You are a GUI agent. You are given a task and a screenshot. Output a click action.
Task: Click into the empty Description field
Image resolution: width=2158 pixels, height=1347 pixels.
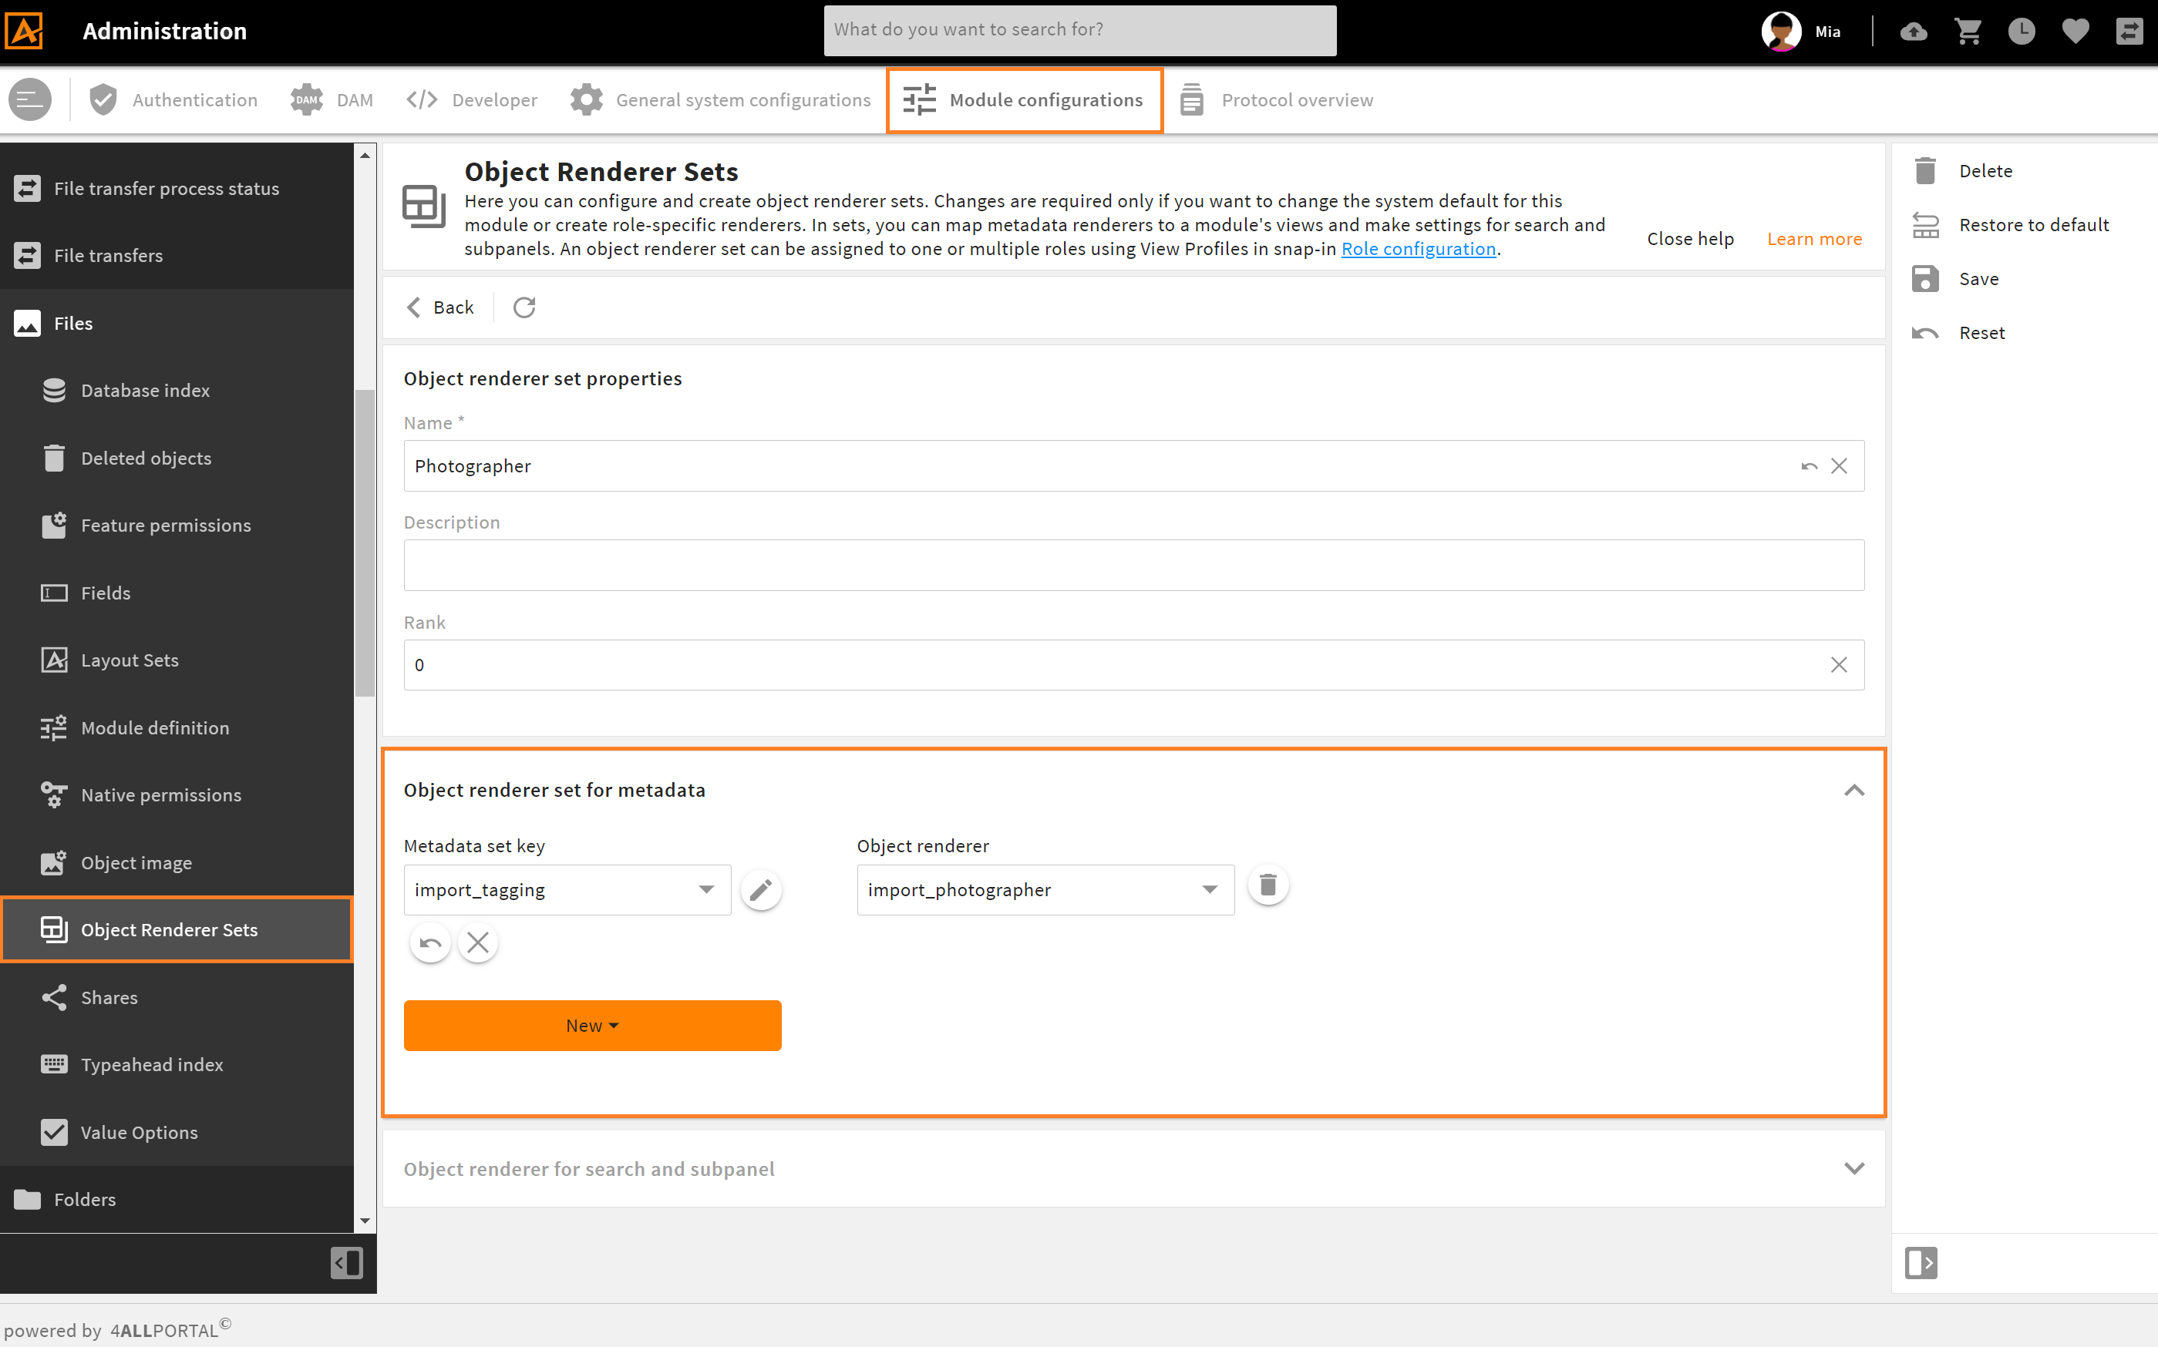1134,565
